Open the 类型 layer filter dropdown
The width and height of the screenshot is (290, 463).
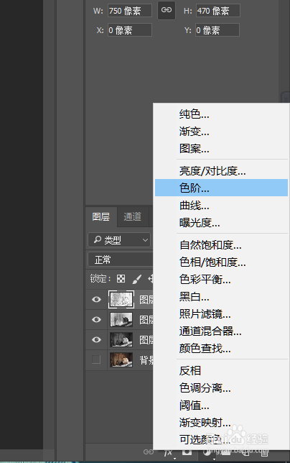pos(119,240)
